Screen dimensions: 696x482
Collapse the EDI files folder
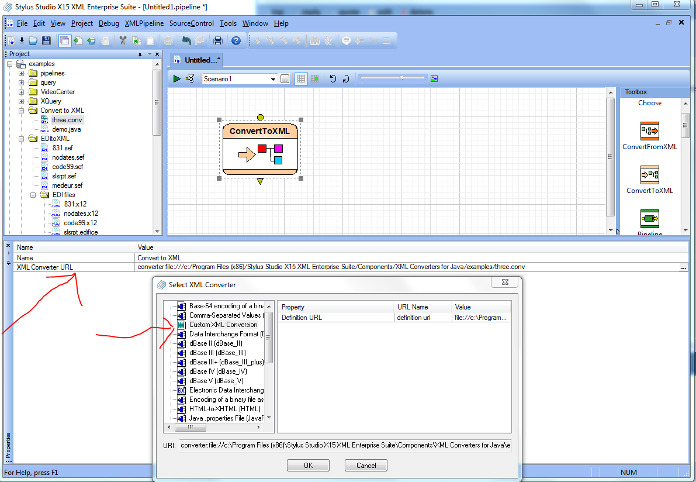tap(33, 195)
